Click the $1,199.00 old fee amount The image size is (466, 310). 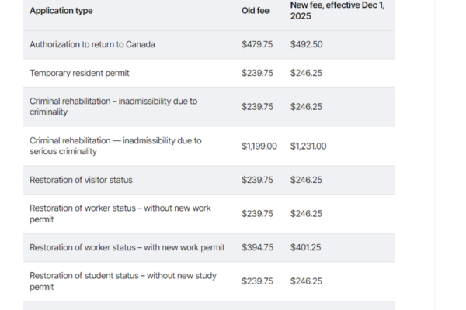coord(259,146)
